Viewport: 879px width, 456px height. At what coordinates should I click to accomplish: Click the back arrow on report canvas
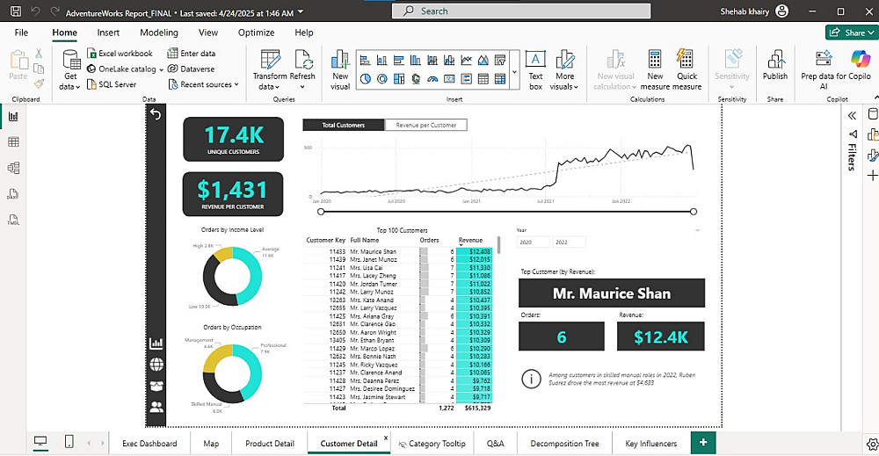(x=156, y=114)
